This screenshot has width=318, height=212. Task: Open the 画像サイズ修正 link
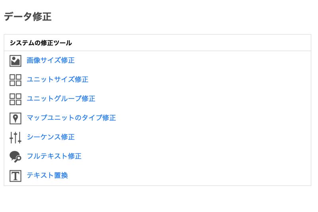click(50, 60)
